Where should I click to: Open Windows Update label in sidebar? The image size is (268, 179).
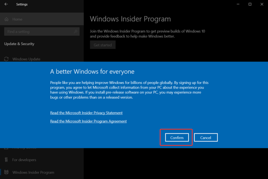tap(26, 59)
